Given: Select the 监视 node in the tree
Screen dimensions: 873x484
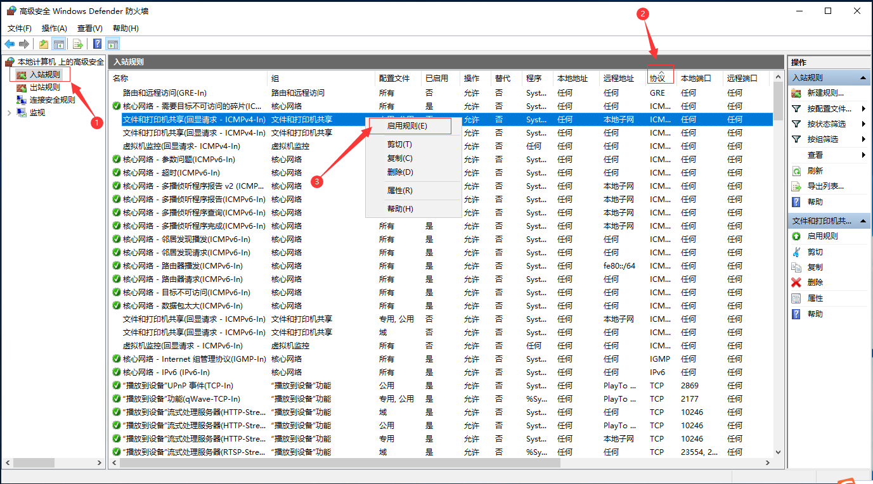Looking at the screenshot, I should click(37, 112).
